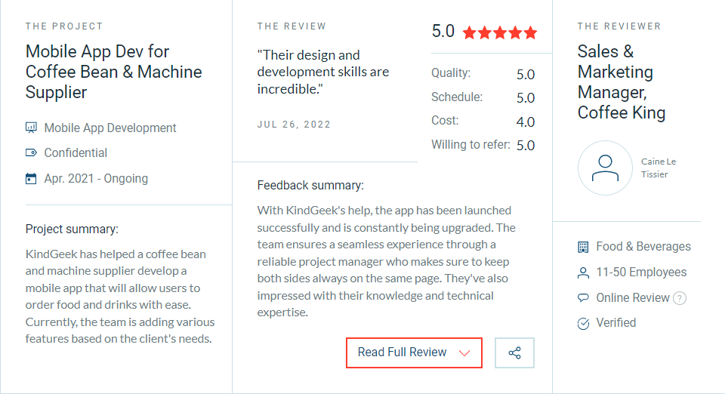Click the five-star rating display
This screenshot has width=725, height=394.
tap(500, 32)
